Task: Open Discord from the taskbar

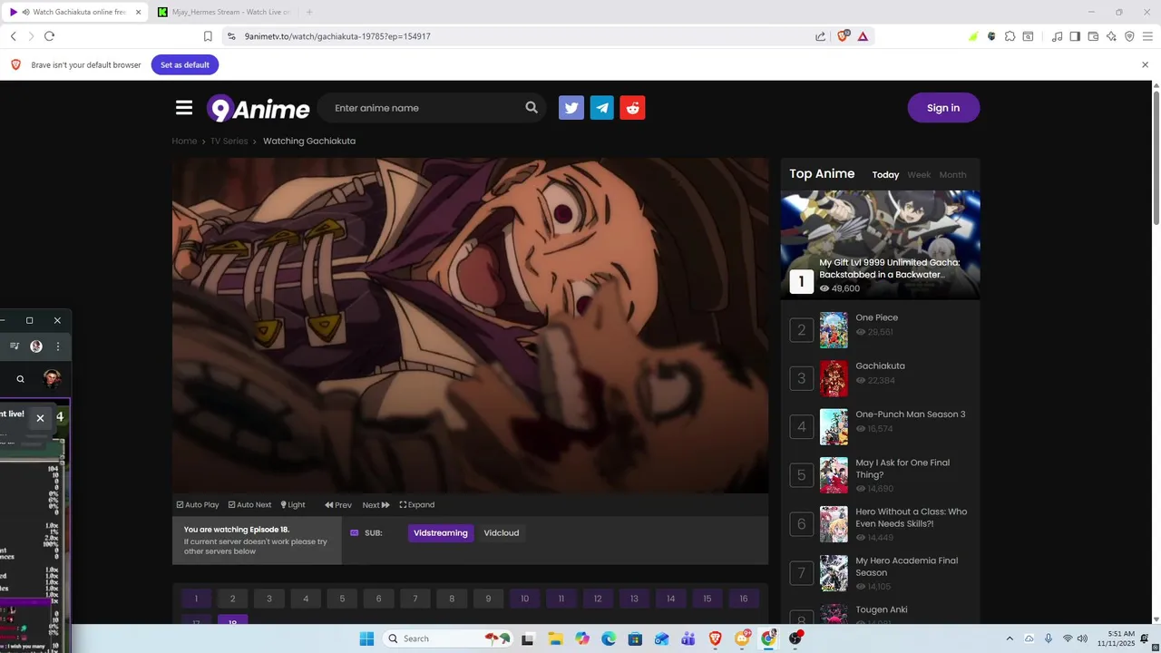Action: click(x=742, y=638)
